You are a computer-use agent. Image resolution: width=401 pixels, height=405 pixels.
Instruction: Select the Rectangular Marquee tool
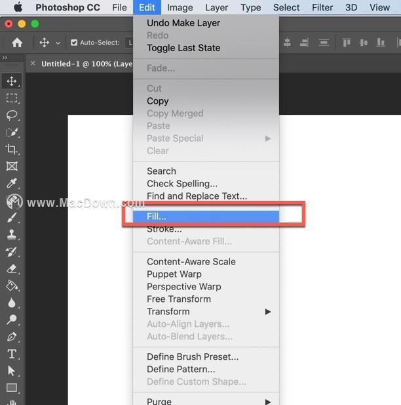pyautogui.click(x=12, y=98)
